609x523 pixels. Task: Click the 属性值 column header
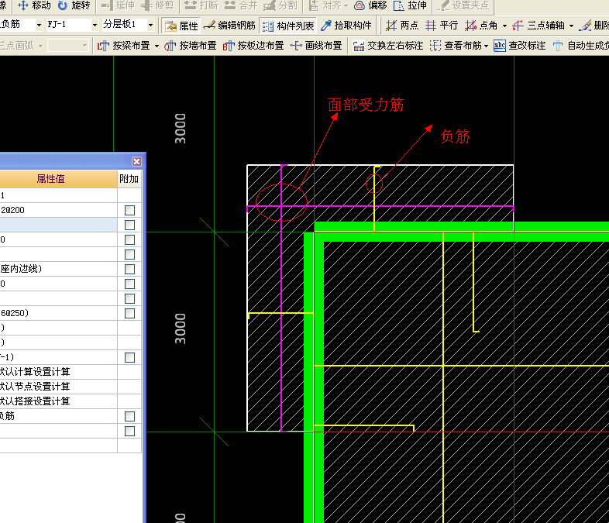pos(58,179)
